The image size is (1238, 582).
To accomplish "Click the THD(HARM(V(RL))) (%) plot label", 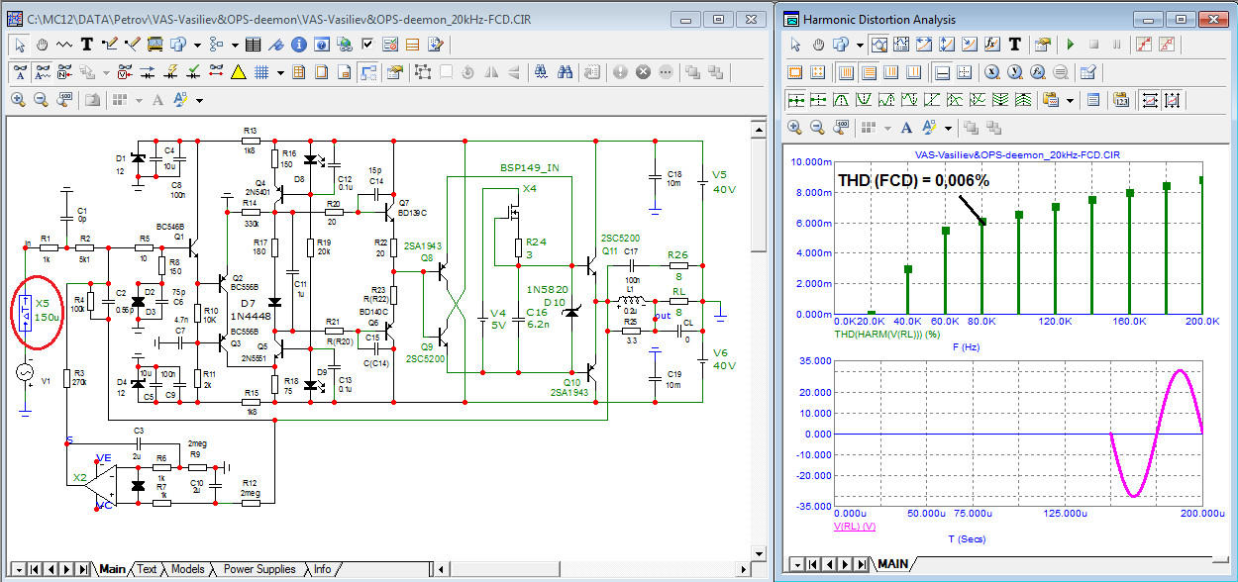I will [887, 333].
